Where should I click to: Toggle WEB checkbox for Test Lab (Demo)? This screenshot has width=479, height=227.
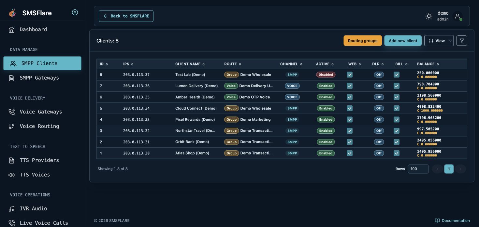[350, 74]
